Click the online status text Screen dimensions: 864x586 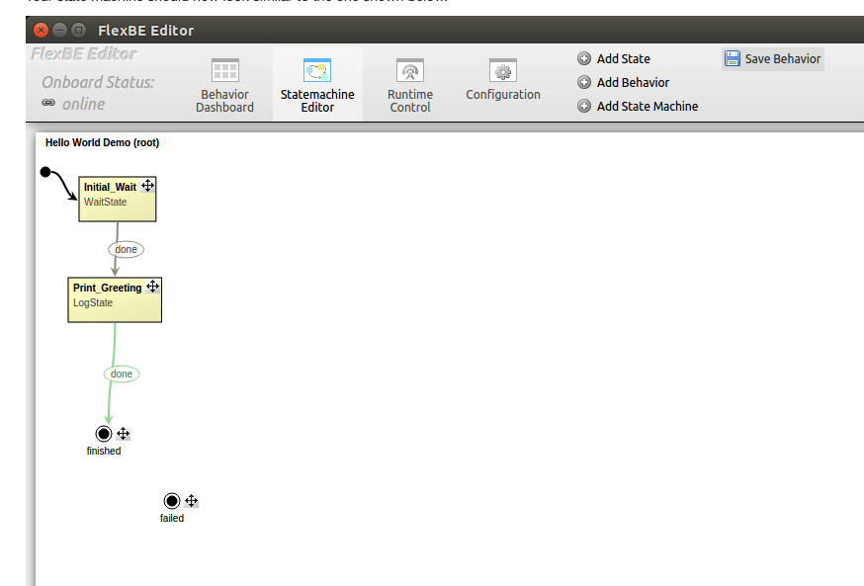click(x=83, y=104)
